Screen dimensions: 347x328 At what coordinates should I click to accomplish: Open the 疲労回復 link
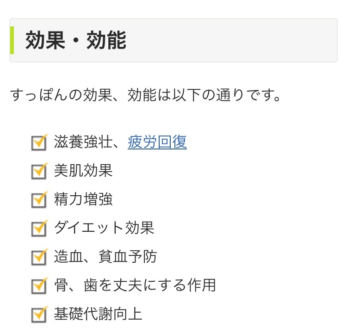pyautogui.click(x=157, y=142)
